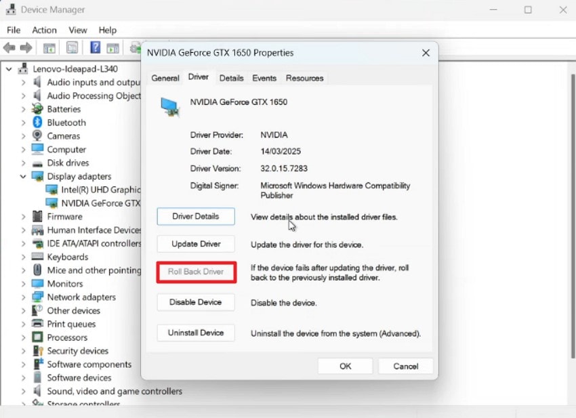Click the Update Driver button

pos(196,244)
